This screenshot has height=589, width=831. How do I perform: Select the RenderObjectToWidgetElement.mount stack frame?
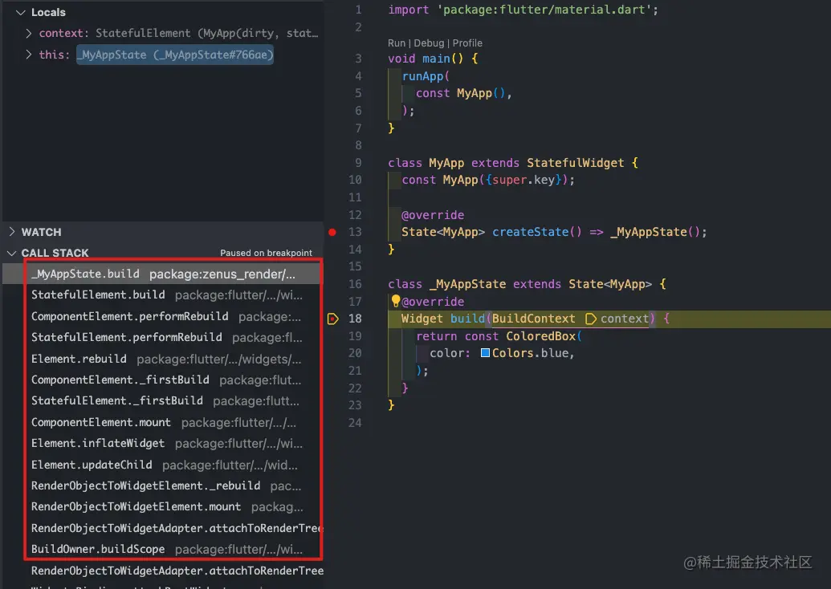coord(163,507)
